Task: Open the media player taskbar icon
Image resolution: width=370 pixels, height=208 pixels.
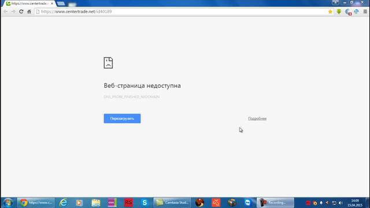Action: pyautogui.click(x=79, y=203)
